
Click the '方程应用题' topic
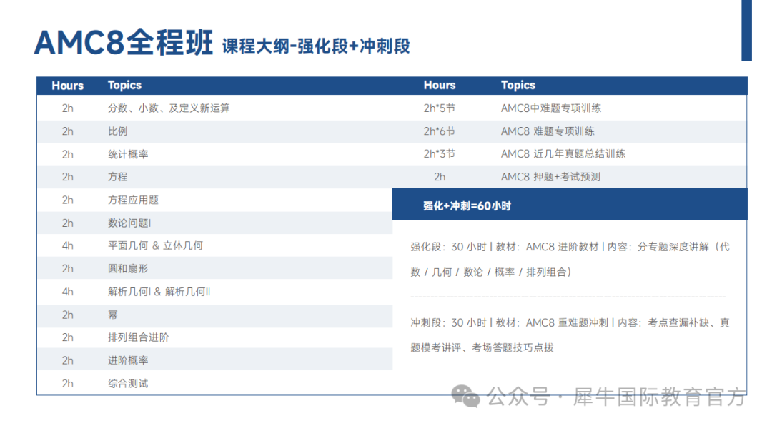(x=134, y=200)
